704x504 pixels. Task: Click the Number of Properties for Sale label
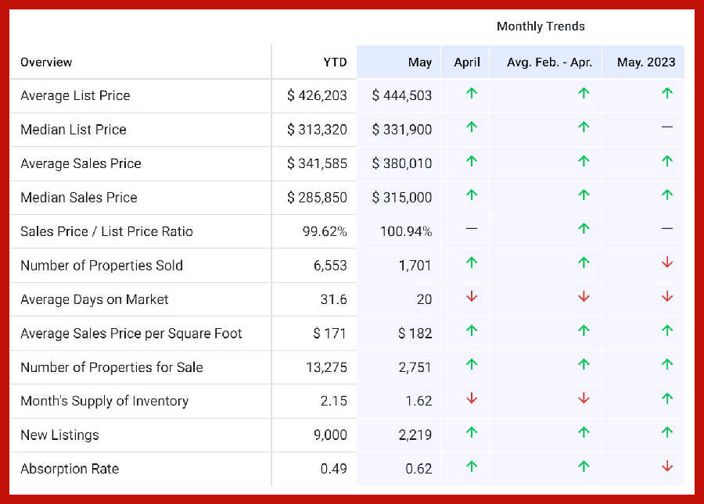pos(111,367)
